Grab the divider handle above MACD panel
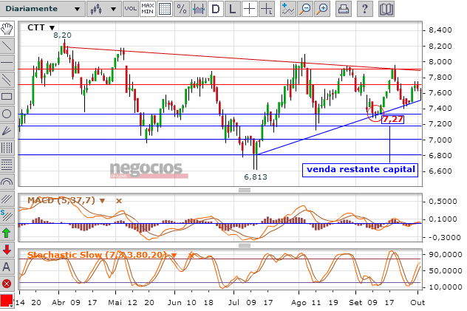 pyautogui.click(x=245, y=190)
